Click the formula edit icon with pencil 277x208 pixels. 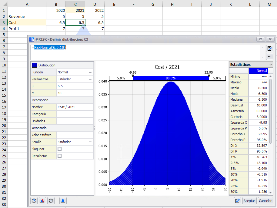click(x=269, y=49)
